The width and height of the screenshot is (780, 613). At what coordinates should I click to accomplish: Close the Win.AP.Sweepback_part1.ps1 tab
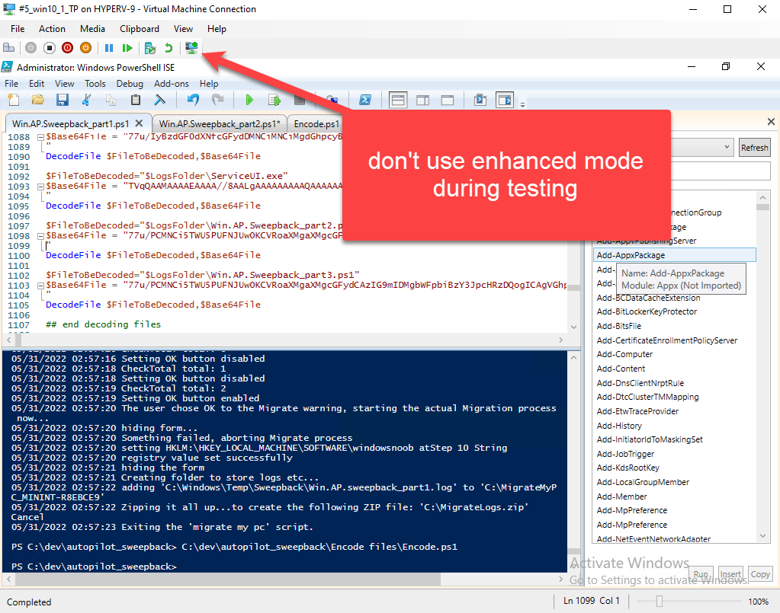click(140, 123)
